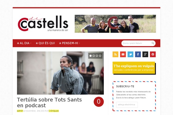Expand the PENSEM-HI menu arrow
The width and height of the screenshot is (173, 115).
(80, 43)
